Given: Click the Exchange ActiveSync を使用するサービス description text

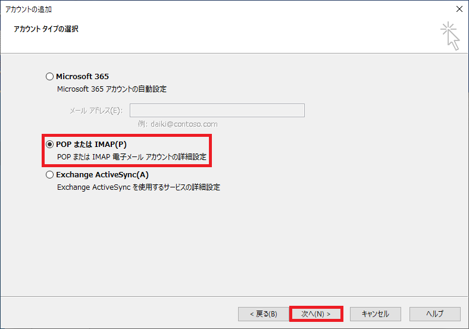Looking at the screenshot, I should click(139, 187).
